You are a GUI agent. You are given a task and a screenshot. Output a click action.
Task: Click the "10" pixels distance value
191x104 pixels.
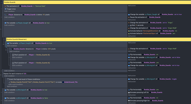point(44,15)
